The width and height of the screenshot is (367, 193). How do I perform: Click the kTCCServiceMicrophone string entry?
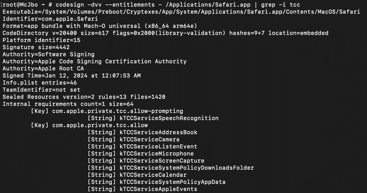click(156, 154)
